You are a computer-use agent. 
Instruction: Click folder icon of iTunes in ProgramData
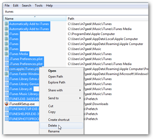[x=7, y=34]
